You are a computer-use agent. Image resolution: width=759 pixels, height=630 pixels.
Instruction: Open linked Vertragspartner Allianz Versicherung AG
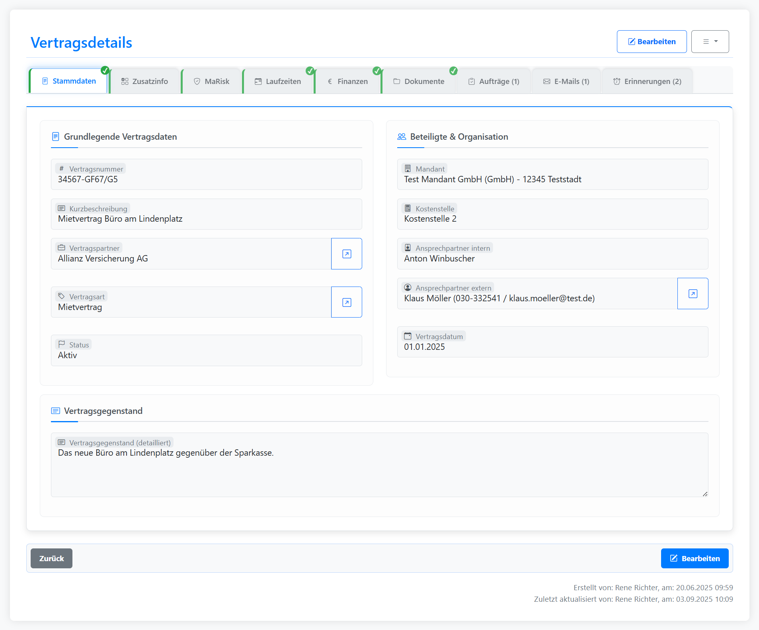click(346, 254)
